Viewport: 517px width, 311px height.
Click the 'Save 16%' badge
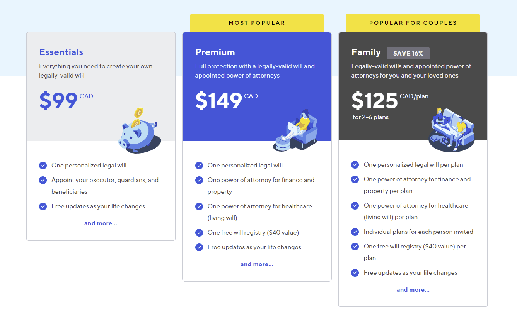coord(408,53)
